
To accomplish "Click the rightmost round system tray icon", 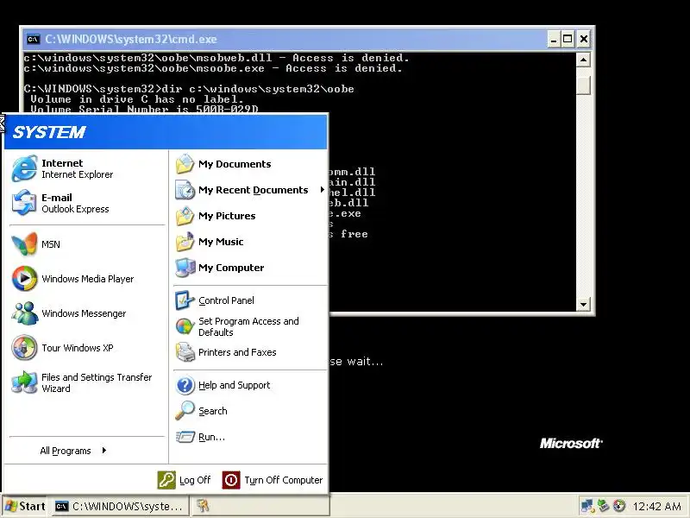I will [619, 506].
